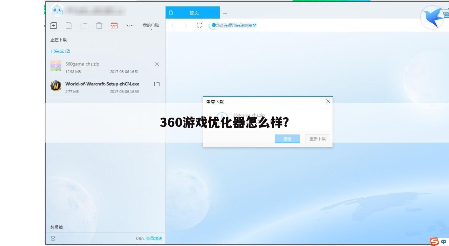Select the 正在下载 section
The image size is (449, 246).
(59, 40)
